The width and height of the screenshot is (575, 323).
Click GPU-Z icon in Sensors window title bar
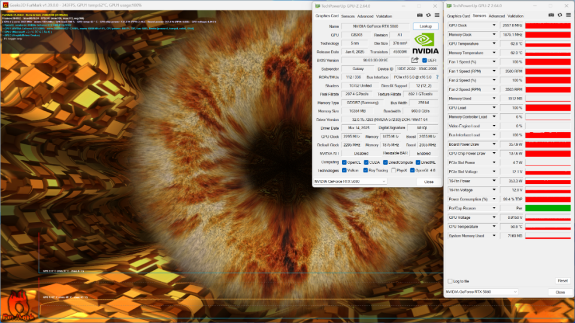tap(449, 6)
